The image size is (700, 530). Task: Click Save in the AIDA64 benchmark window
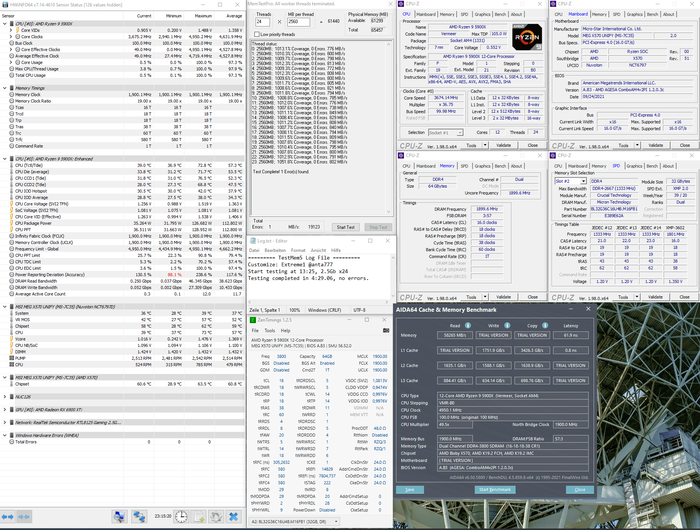[x=410, y=490]
